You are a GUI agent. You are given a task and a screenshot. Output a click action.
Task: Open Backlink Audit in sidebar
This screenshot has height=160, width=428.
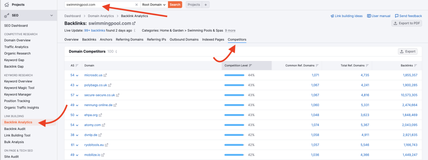coord(15,129)
